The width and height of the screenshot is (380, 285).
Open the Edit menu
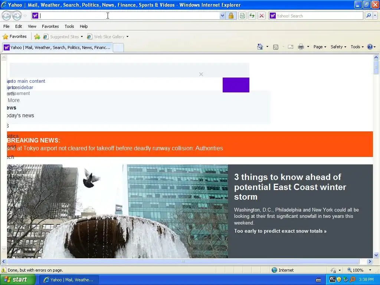pyautogui.click(x=19, y=26)
